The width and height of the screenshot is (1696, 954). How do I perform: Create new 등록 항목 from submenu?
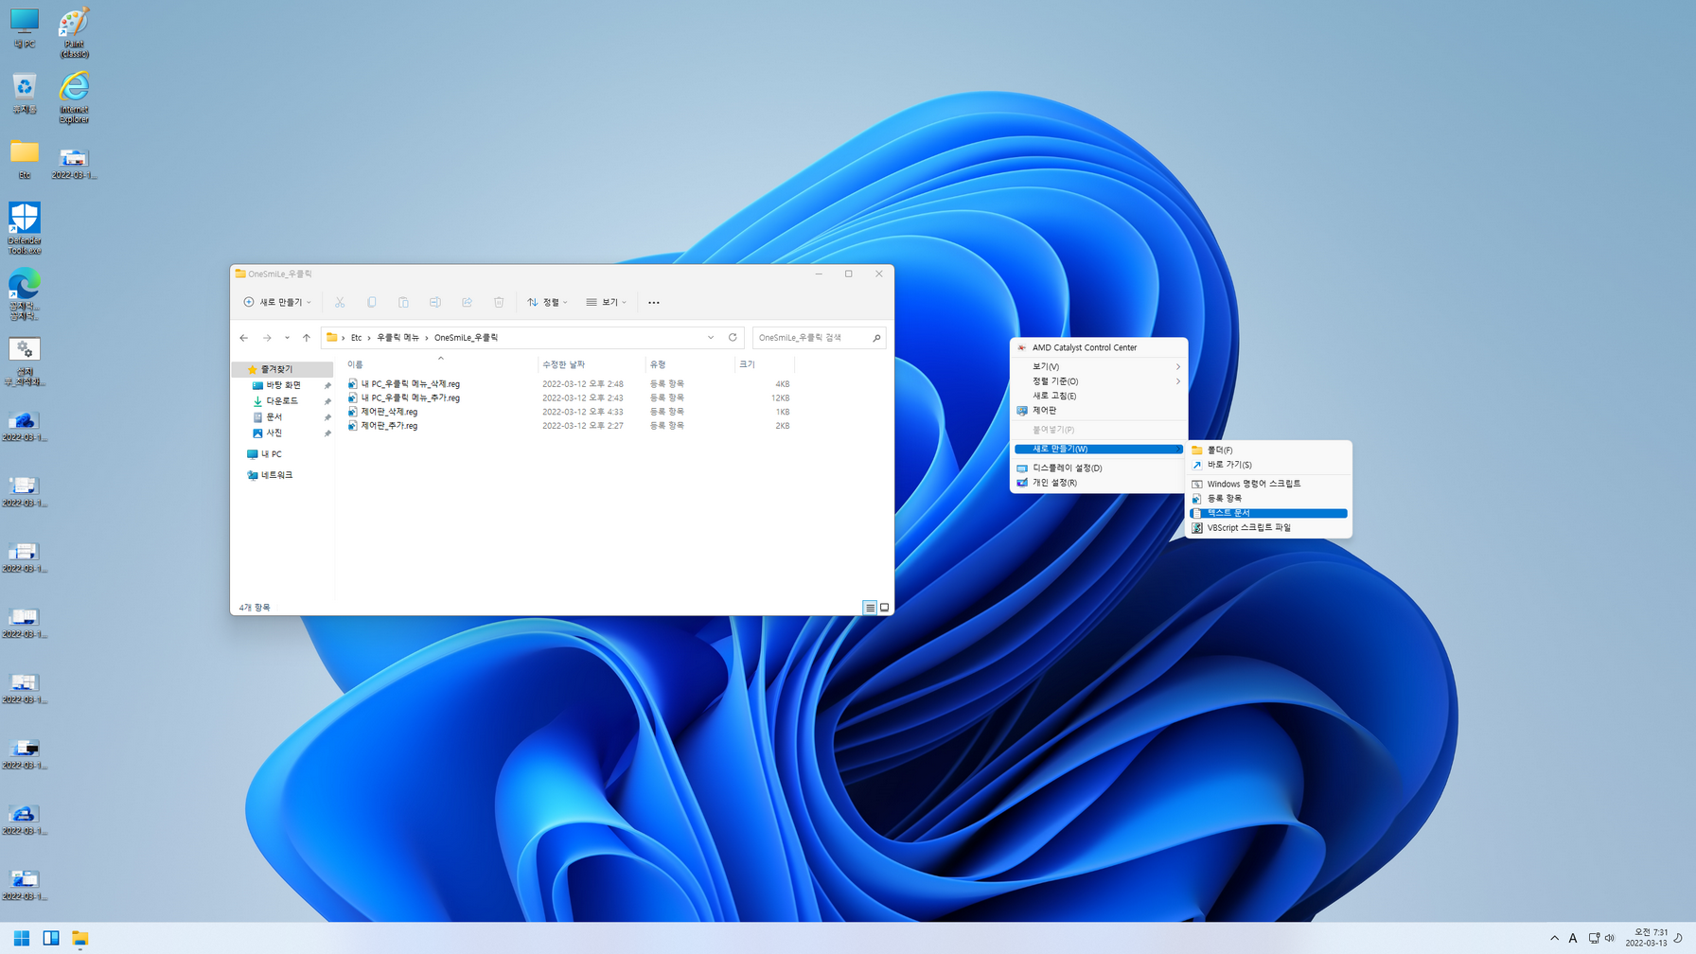(x=1268, y=498)
